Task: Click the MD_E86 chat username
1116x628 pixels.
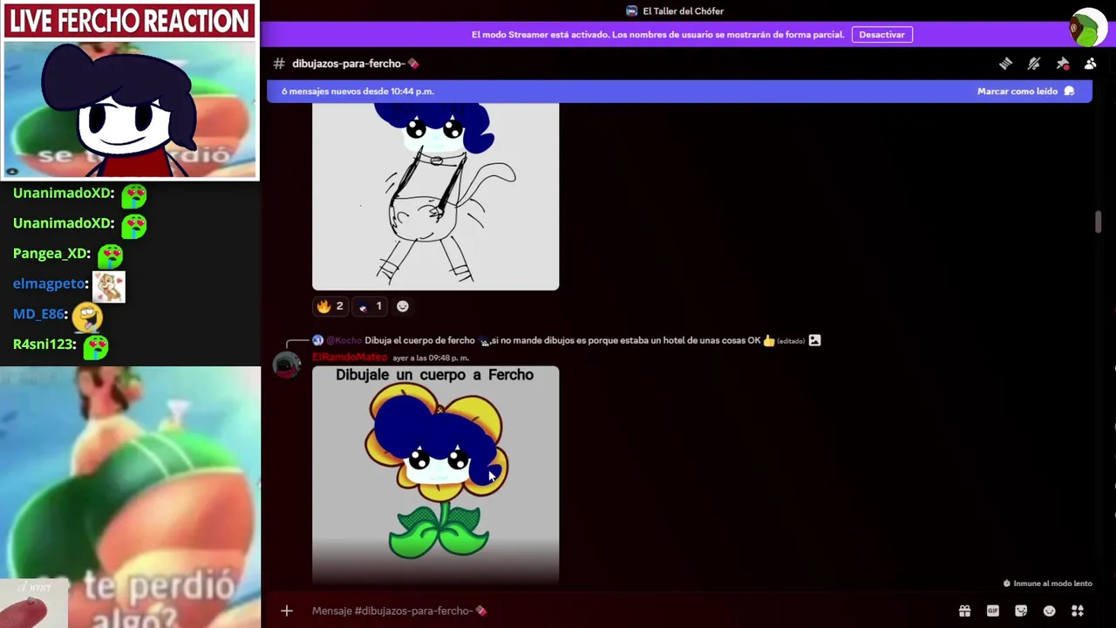Action: click(x=39, y=314)
